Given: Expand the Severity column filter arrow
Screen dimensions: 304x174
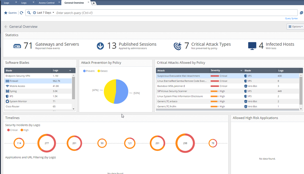Looking at the screenshot, I should tap(241, 71).
